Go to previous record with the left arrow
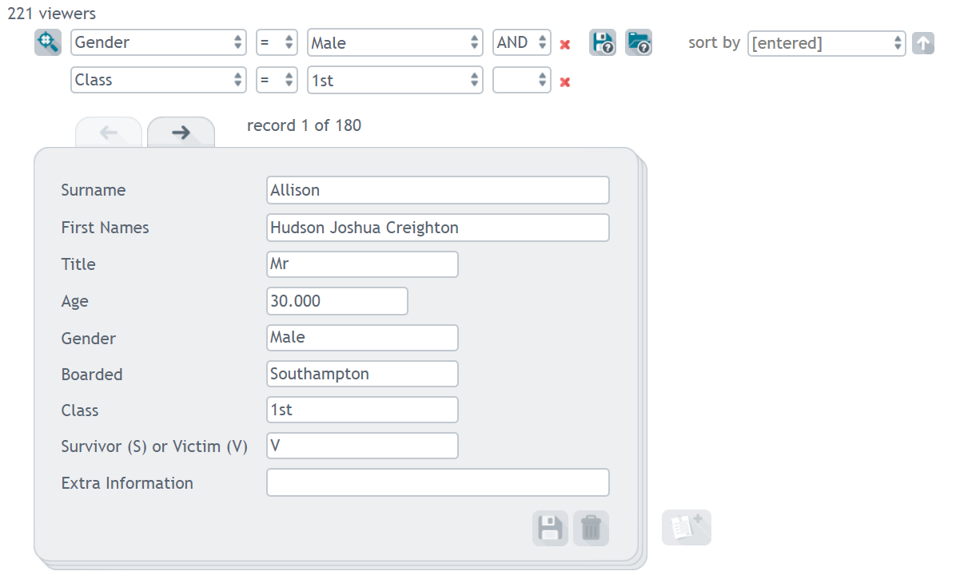This screenshot has height=583, width=956. click(x=109, y=133)
